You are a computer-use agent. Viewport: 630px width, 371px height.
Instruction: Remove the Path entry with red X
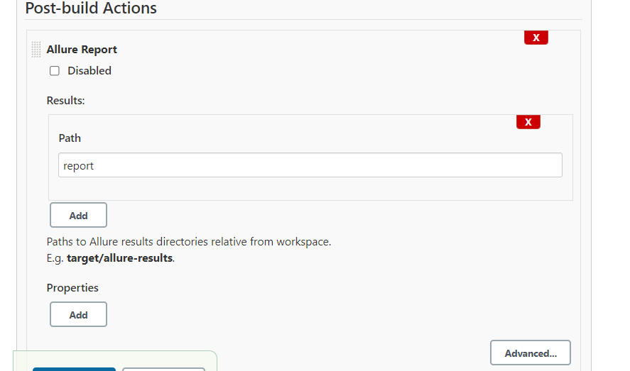[528, 122]
